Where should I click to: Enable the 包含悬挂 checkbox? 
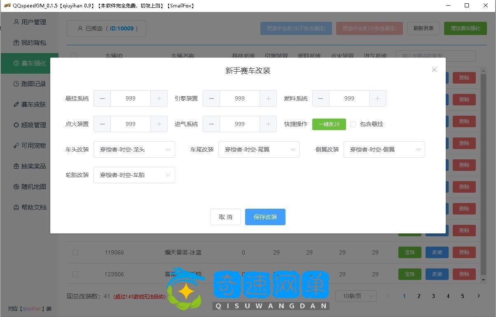(x=353, y=124)
